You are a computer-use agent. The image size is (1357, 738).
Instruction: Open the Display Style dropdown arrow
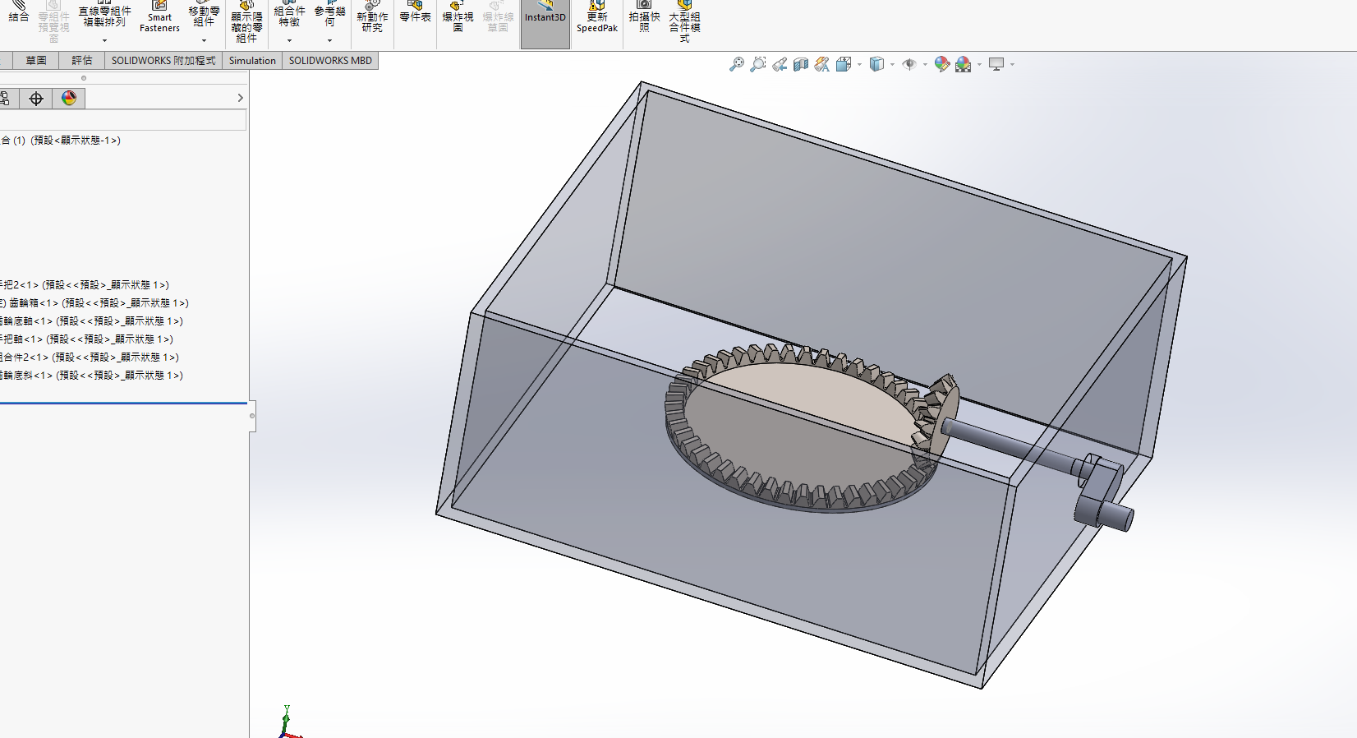pyautogui.click(x=892, y=64)
